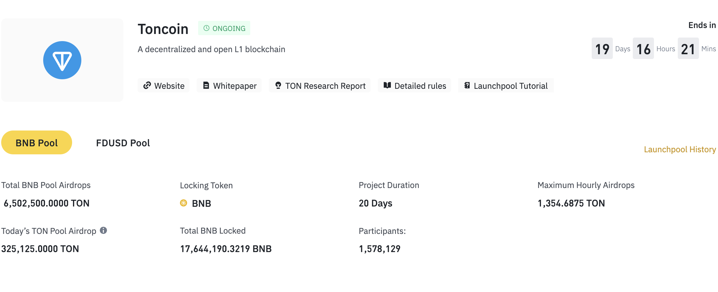Click the 'Maximum Hourly Airdrops' label
Image resolution: width=718 pixels, height=292 pixels.
click(x=586, y=185)
